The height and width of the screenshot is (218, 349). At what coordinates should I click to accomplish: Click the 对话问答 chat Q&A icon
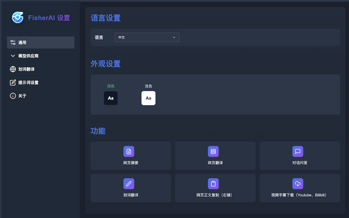pos(298,152)
